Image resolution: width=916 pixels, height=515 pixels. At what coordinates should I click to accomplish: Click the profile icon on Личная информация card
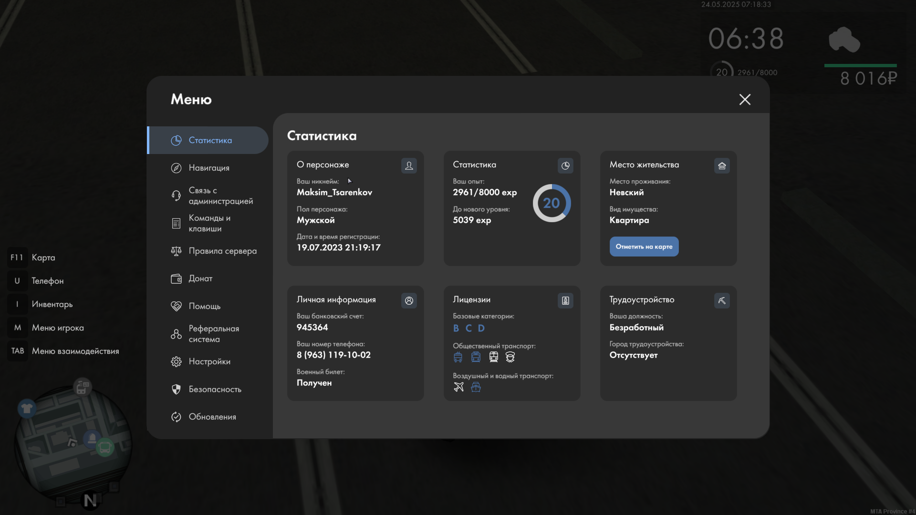pos(409,300)
